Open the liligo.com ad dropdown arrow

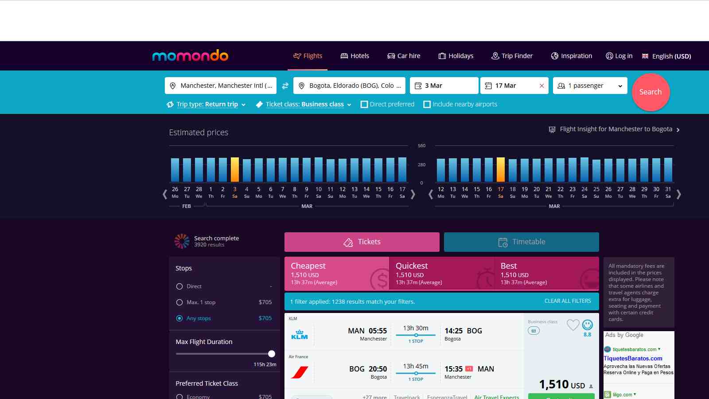635,394
